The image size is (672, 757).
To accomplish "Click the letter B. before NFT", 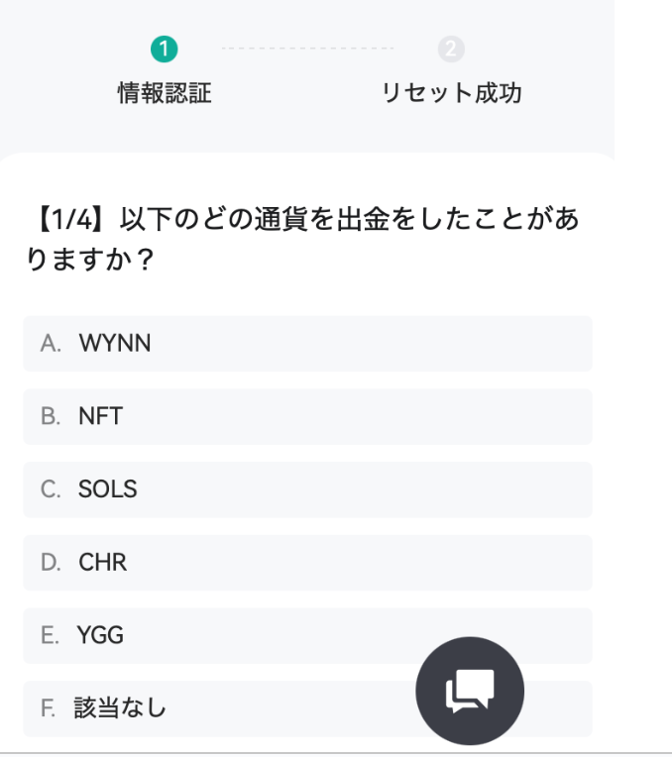I will [51, 416].
